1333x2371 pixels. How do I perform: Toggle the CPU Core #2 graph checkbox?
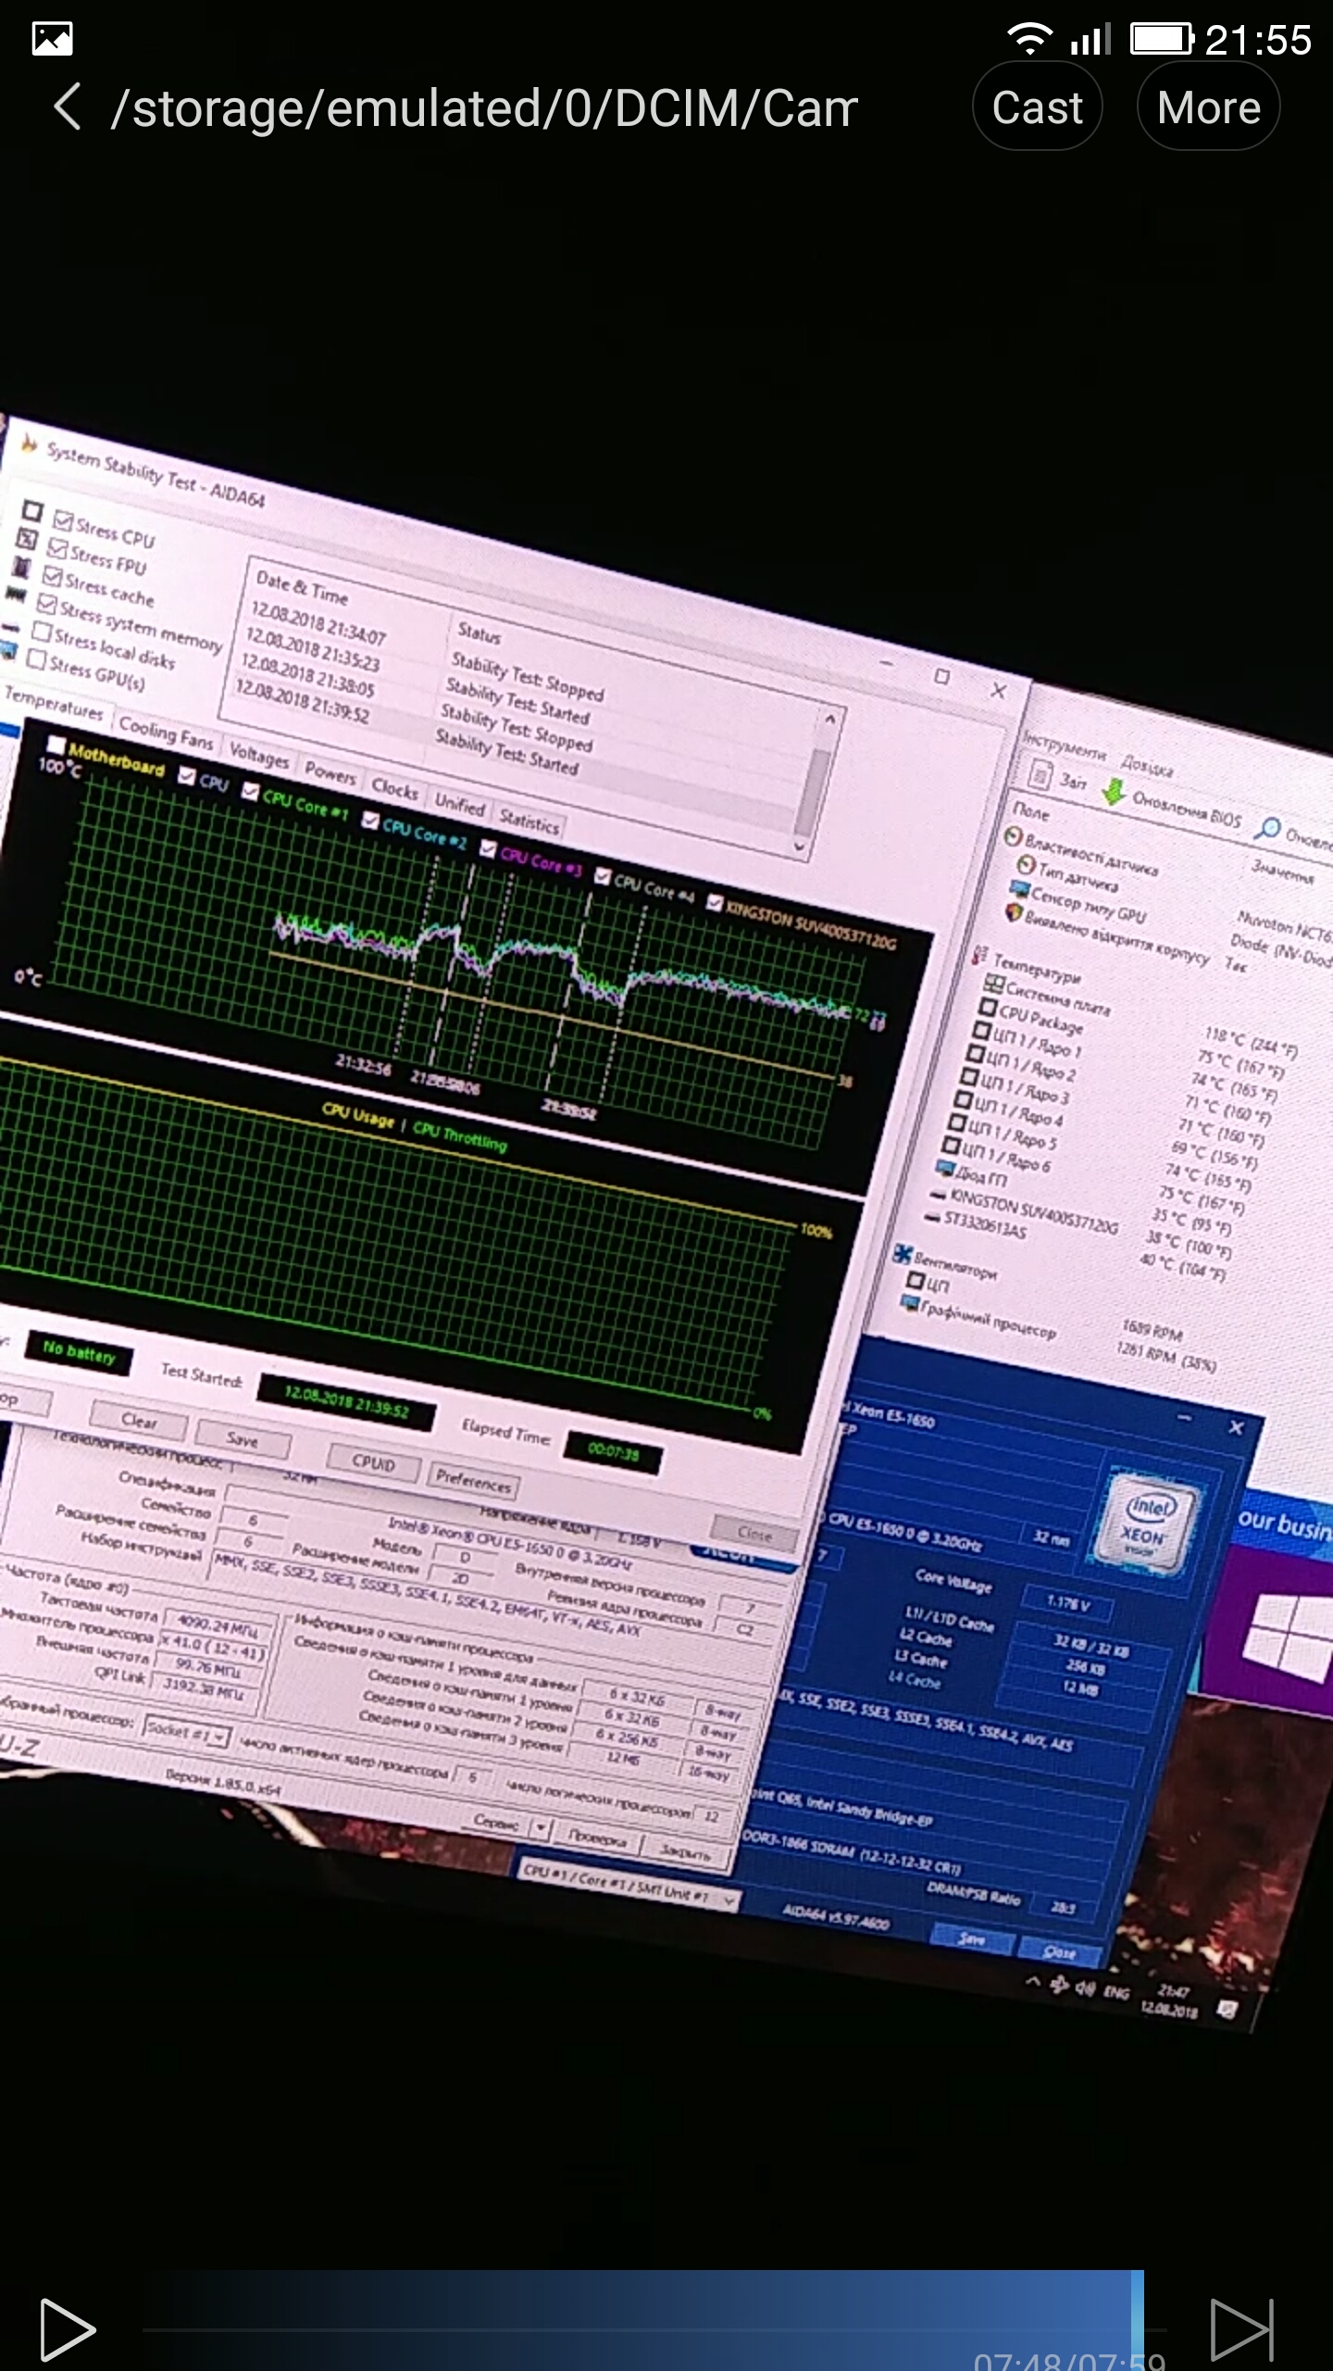coord(370,820)
